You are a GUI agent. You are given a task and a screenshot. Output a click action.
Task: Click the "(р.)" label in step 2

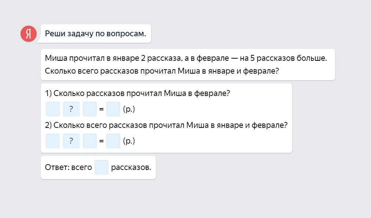(129, 141)
